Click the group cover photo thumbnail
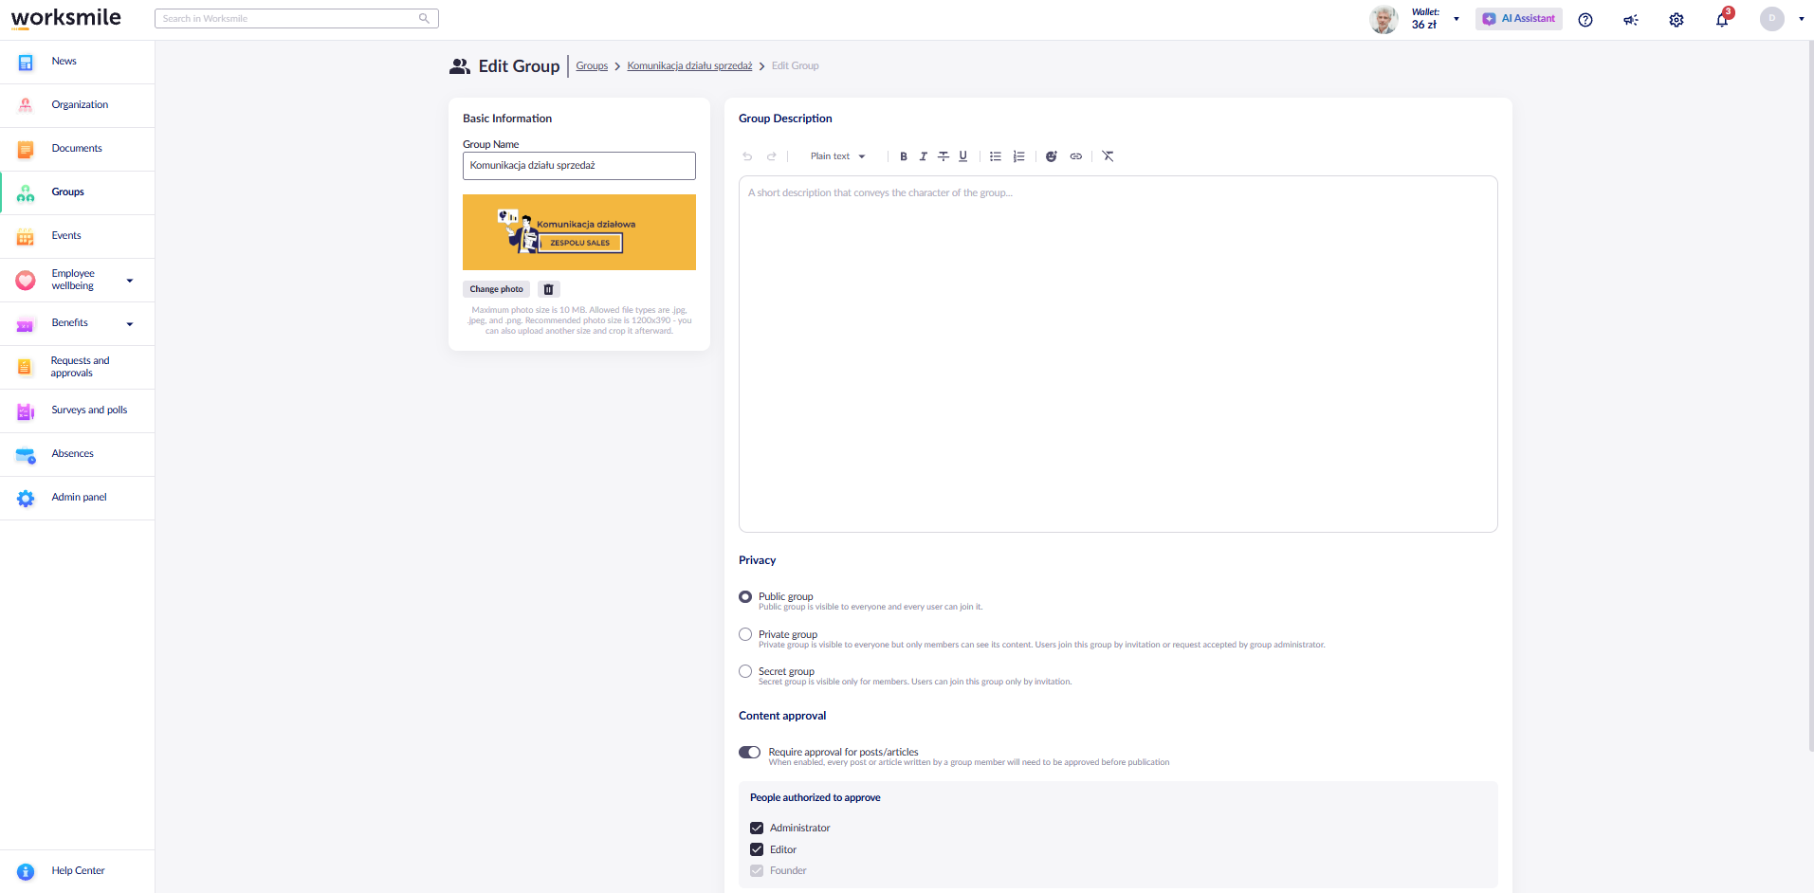Image resolution: width=1814 pixels, height=893 pixels. [x=579, y=232]
